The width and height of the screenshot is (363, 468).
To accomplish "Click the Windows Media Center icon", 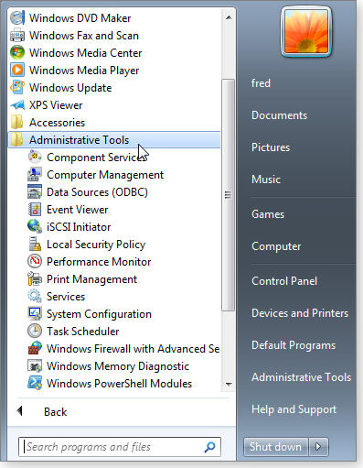I will click(x=17, y=53).
